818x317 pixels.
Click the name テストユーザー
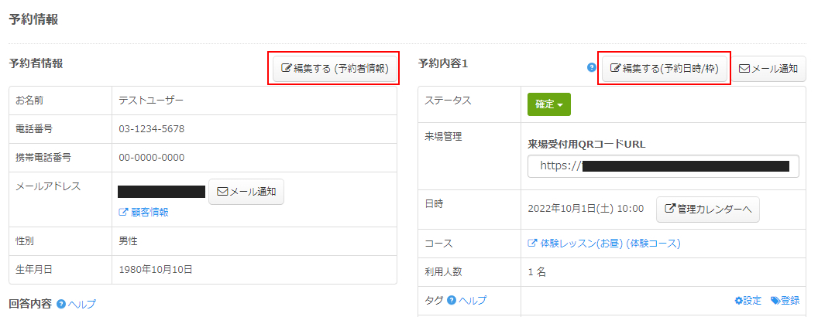coord(151,100)
